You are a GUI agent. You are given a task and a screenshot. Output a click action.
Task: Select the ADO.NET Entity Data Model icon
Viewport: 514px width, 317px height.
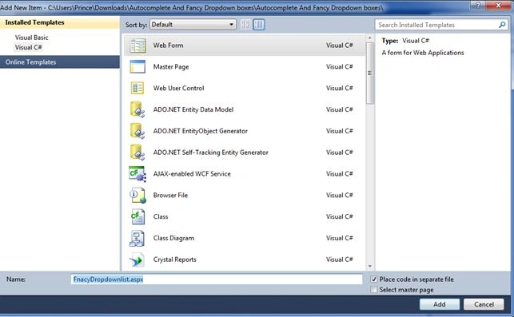pyautogui.click(x=137, y=109)
